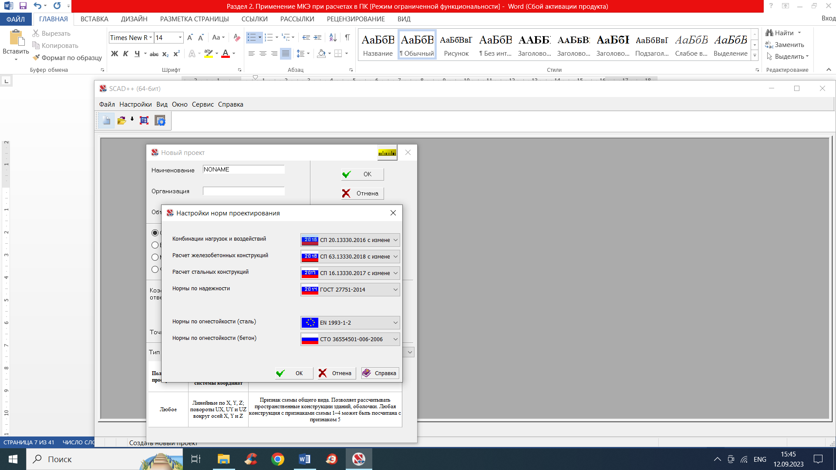
Task: Click Отмена in Настройки норм проектирования dialog
Action: [x=337, y=373]
